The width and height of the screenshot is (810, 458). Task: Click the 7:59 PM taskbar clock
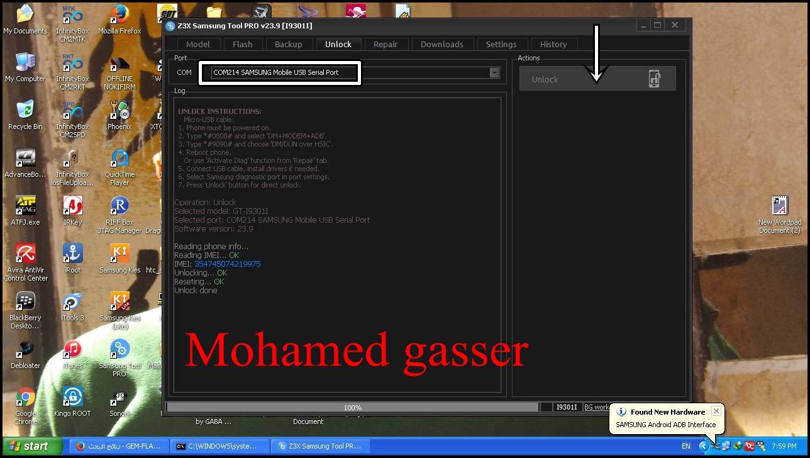pyautogui.click(x=784, y=446)
